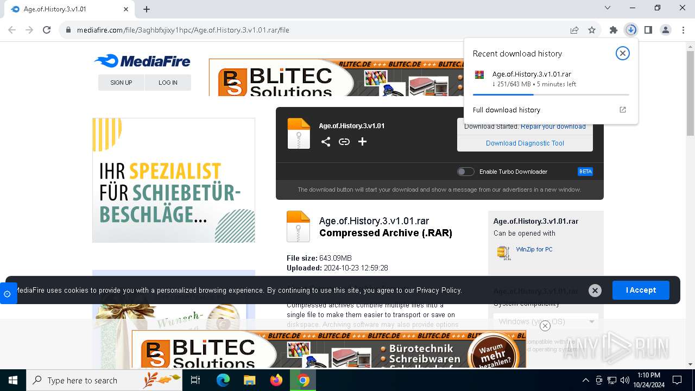Close the bottom BLiTEC banner ad
695x391 pixels.
pos(545,326)
